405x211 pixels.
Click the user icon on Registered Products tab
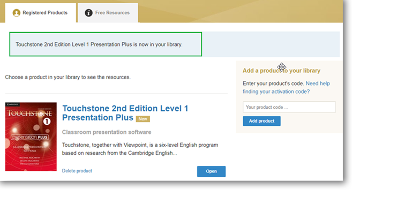click(x=16, y=13)
